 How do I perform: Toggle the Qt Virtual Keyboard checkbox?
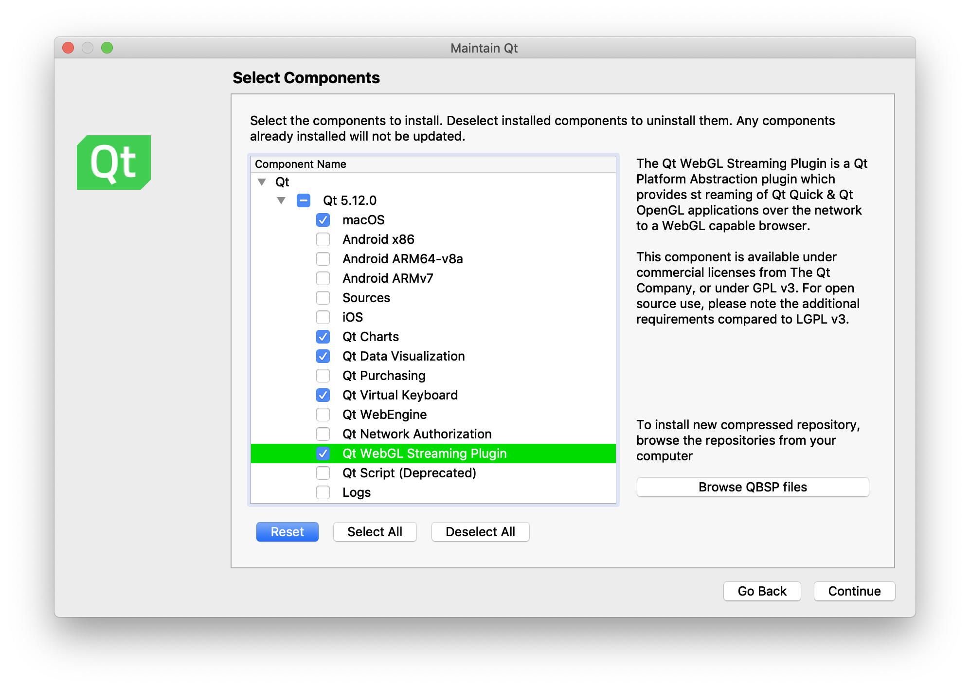point(323,395)
